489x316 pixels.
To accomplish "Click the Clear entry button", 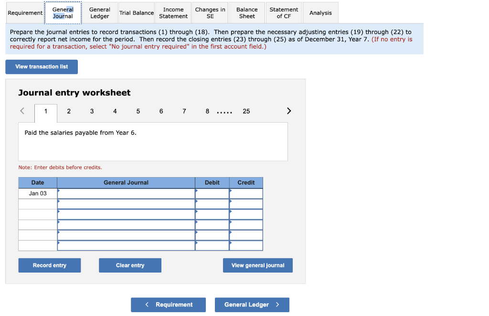I will pos(130,265).
